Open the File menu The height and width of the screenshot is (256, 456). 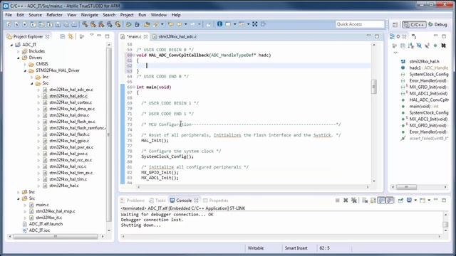9,15
